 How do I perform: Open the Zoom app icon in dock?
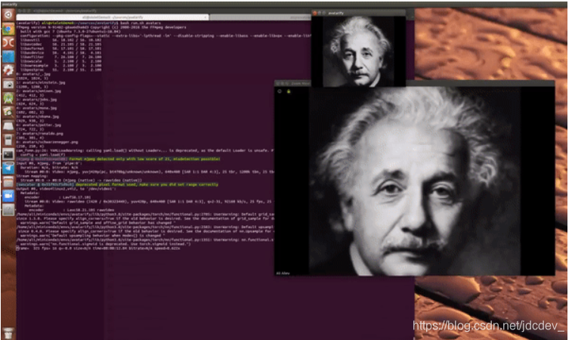8,196
